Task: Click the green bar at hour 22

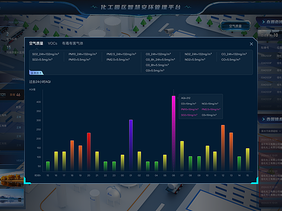Action: click(x=105, y=166)
